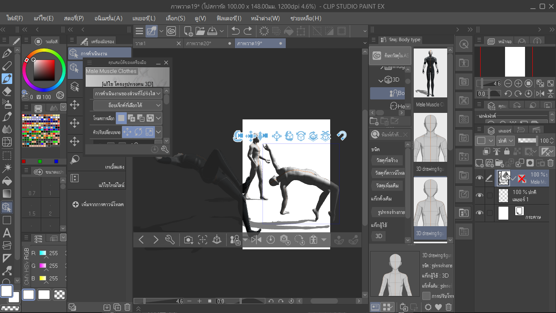556x313 pixels.
Task: Select the Eraser tool
Action: tap(6, 92)
